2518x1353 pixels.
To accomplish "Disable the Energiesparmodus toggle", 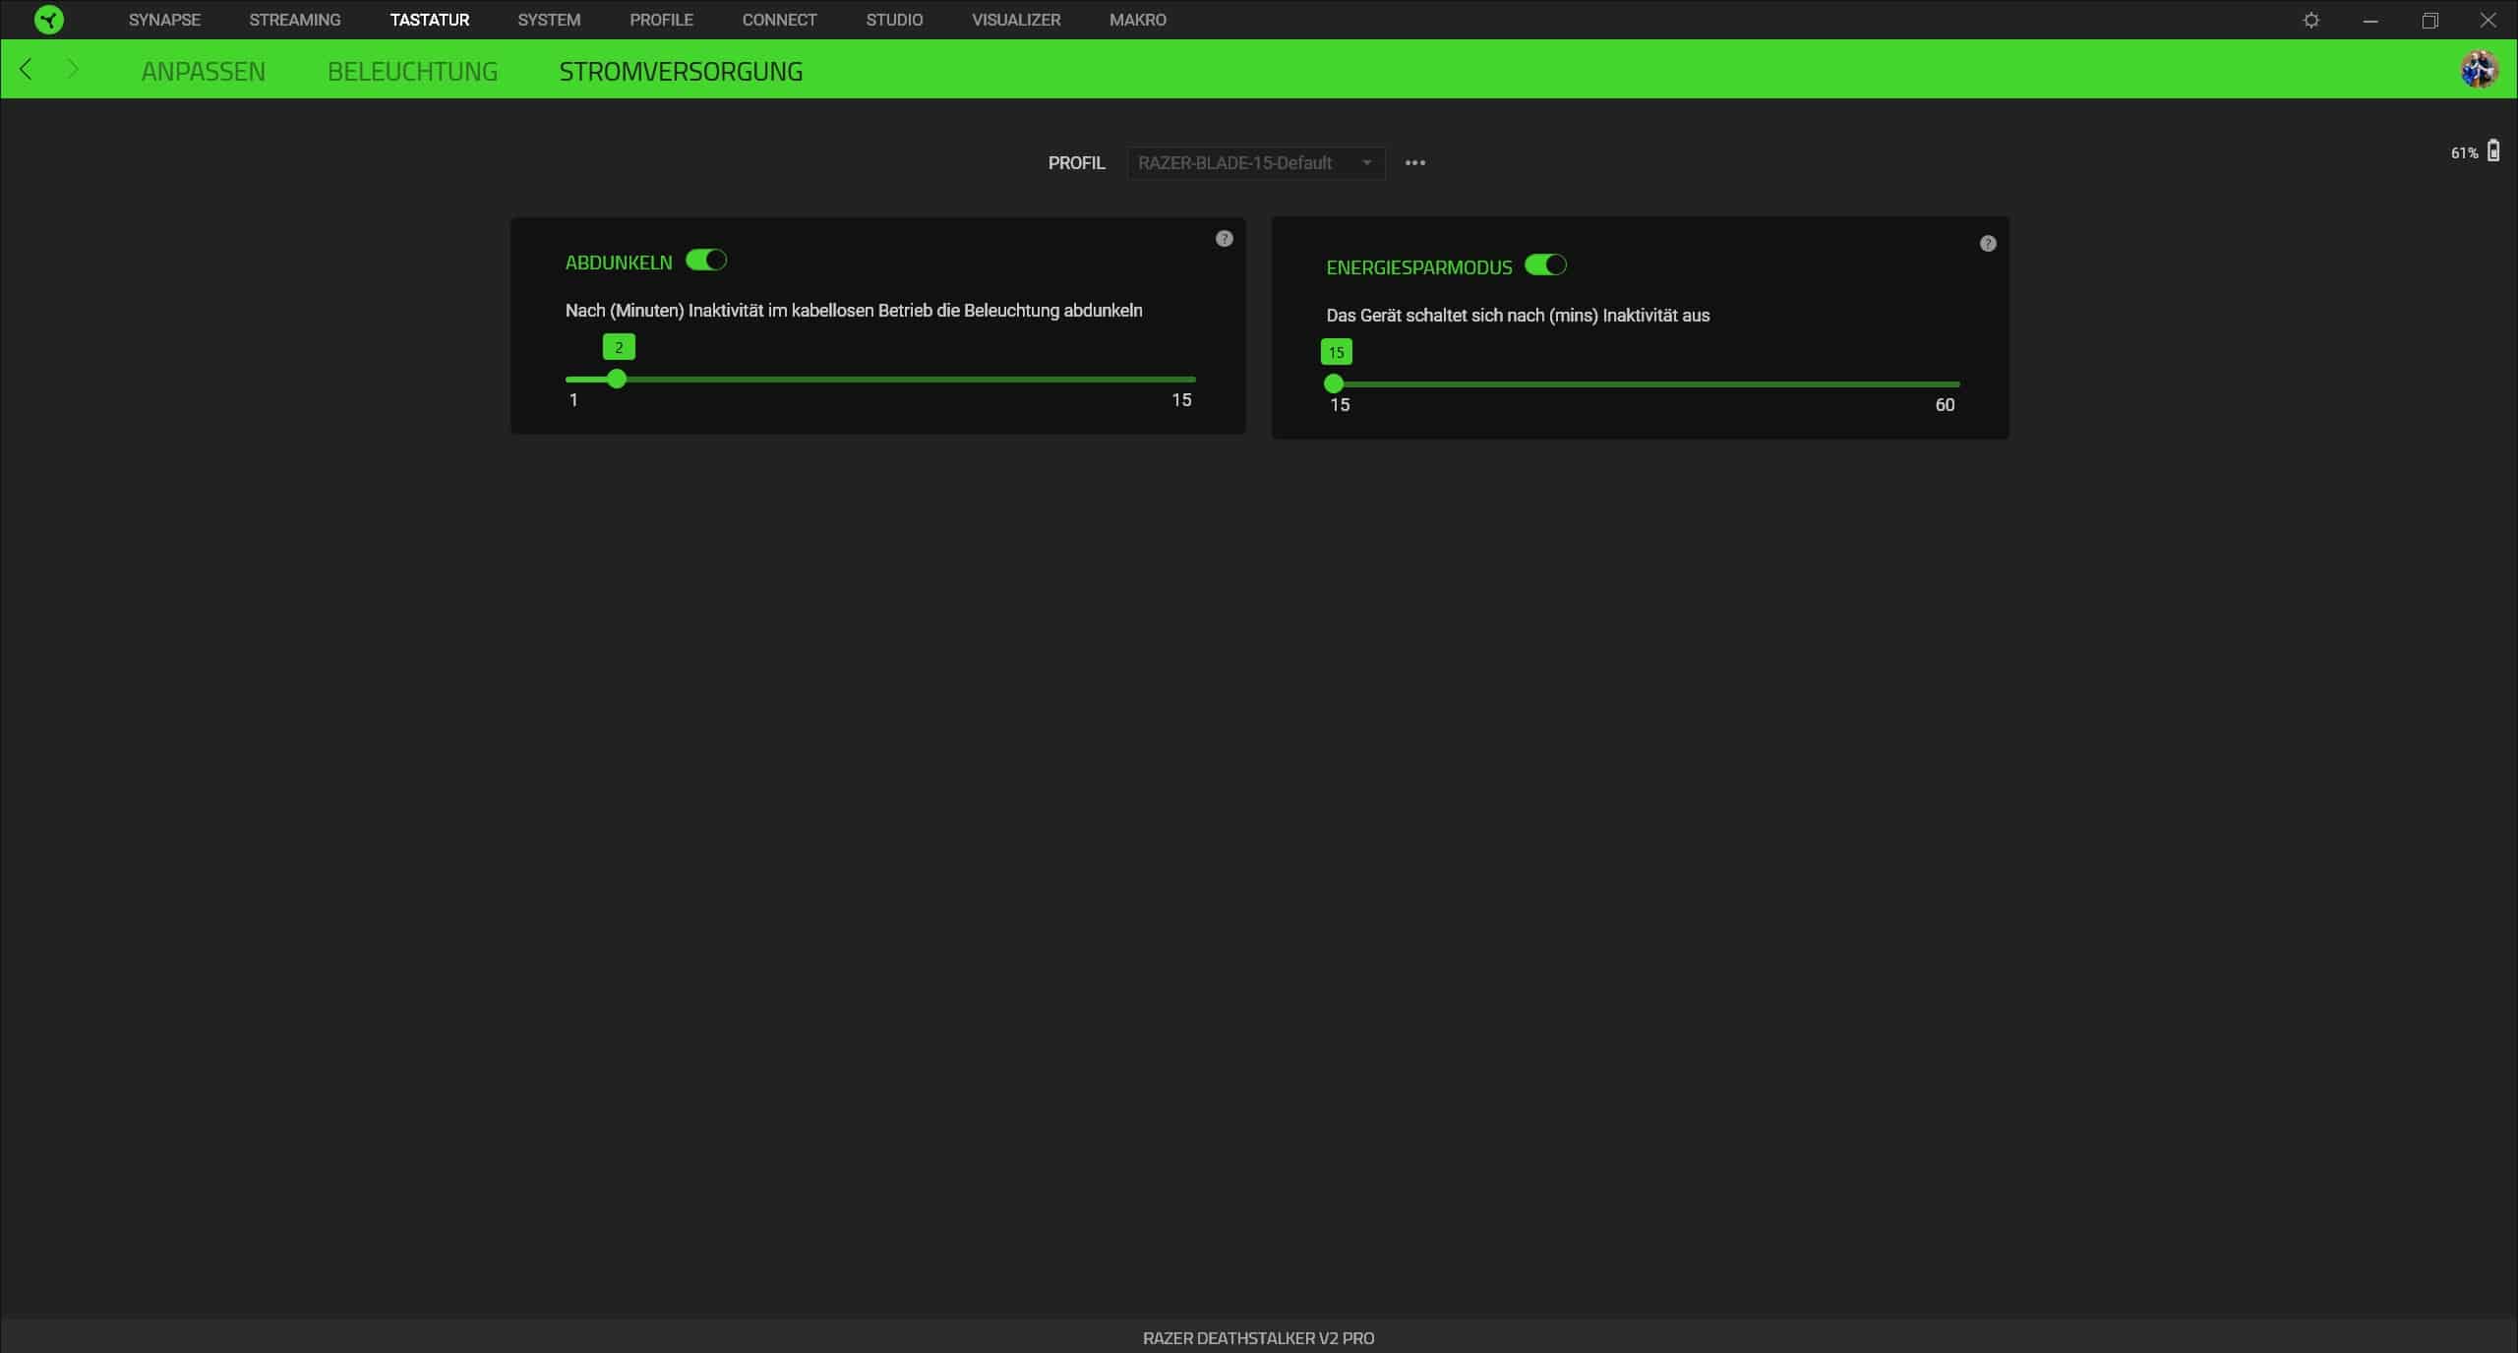I will 1544,265.
